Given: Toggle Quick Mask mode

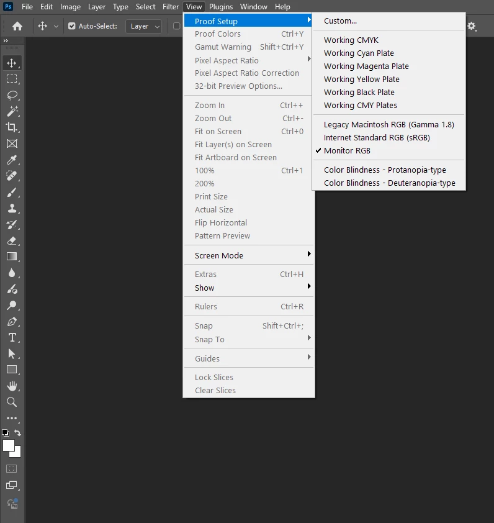Looking at the screenshot, I should point(12,468).
